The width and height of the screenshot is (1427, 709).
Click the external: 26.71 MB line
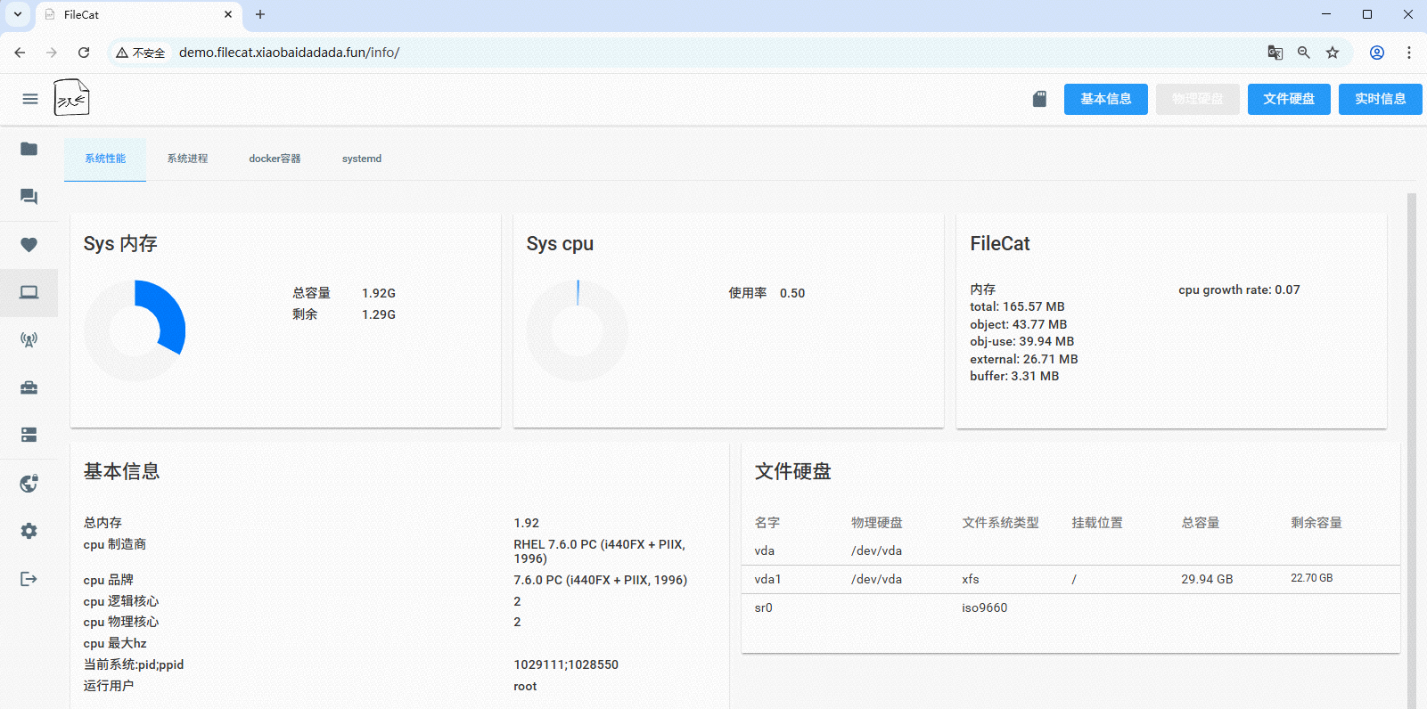(x=1024, y=359)
